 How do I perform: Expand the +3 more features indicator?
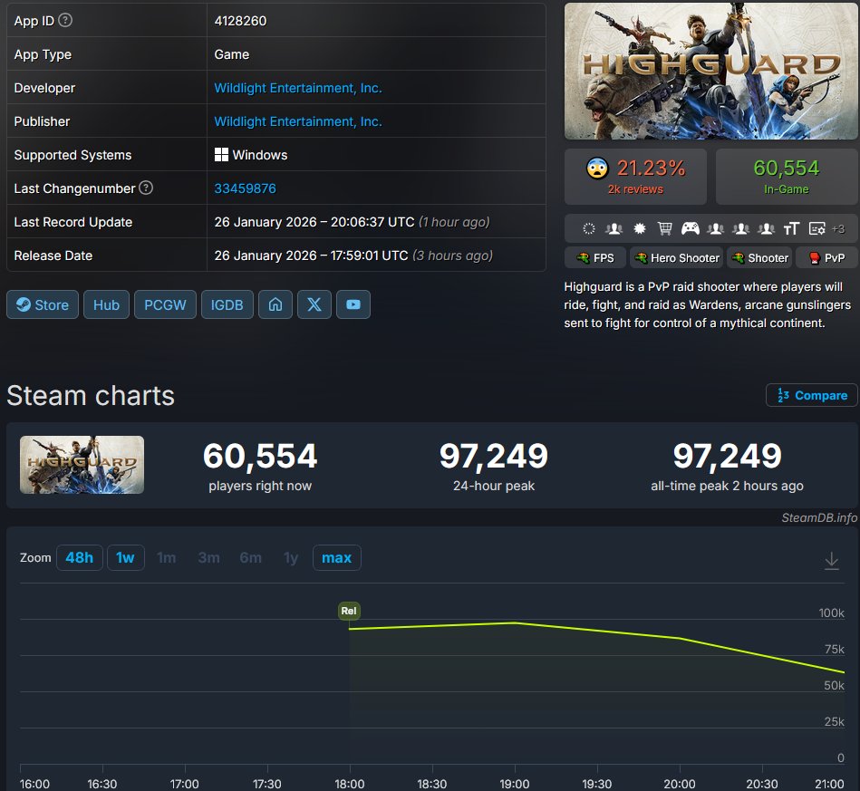[x=838, y=228]
